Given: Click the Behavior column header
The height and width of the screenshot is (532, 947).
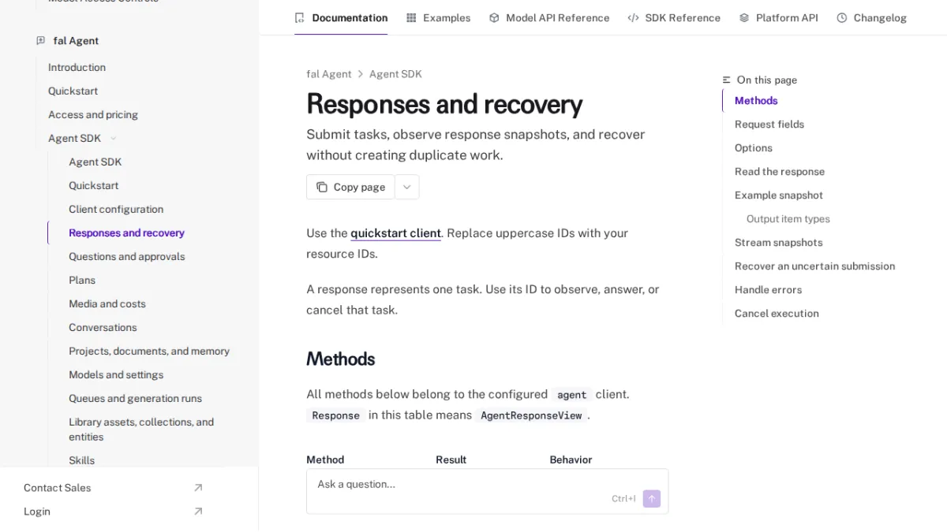Looking at the screenshot, I should [571, 459].
